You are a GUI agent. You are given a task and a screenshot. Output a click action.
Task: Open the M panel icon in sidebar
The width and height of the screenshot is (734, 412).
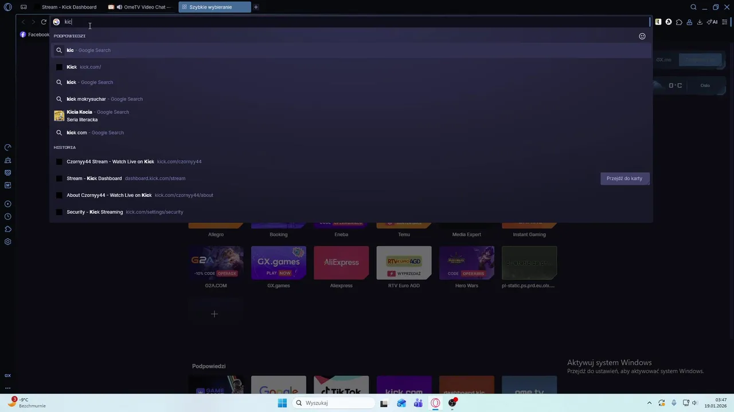[x=8, y=185]
